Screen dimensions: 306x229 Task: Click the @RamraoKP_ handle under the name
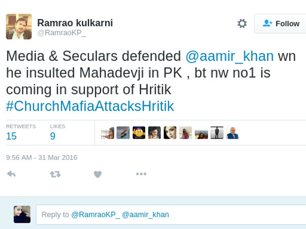[x=62, y=34]
